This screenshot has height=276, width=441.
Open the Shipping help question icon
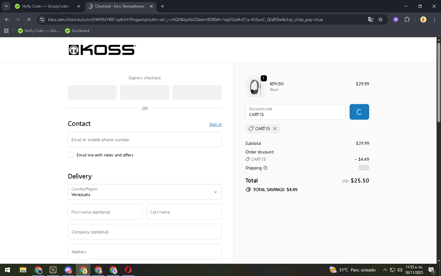pos(265,168)
